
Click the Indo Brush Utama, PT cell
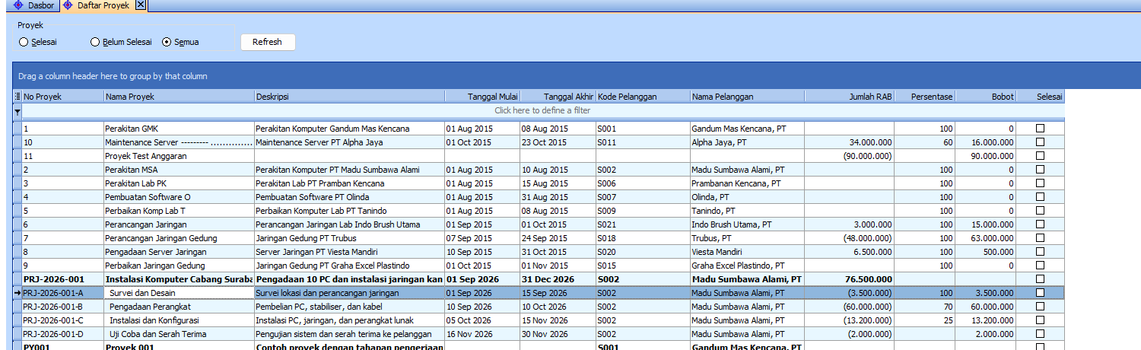pos(747,224)
